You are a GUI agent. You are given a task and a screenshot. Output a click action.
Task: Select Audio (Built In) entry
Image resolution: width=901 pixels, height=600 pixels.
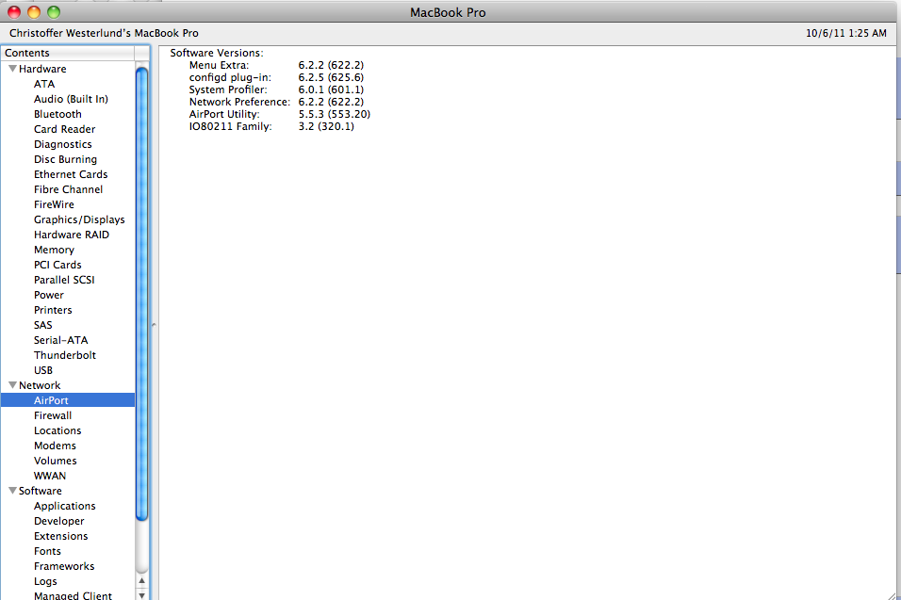point(71,99)
